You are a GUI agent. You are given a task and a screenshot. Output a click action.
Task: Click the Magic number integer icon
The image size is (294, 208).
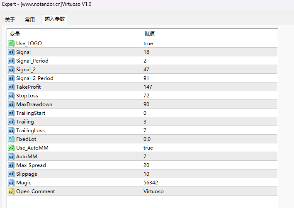click(x=11, y=183)
